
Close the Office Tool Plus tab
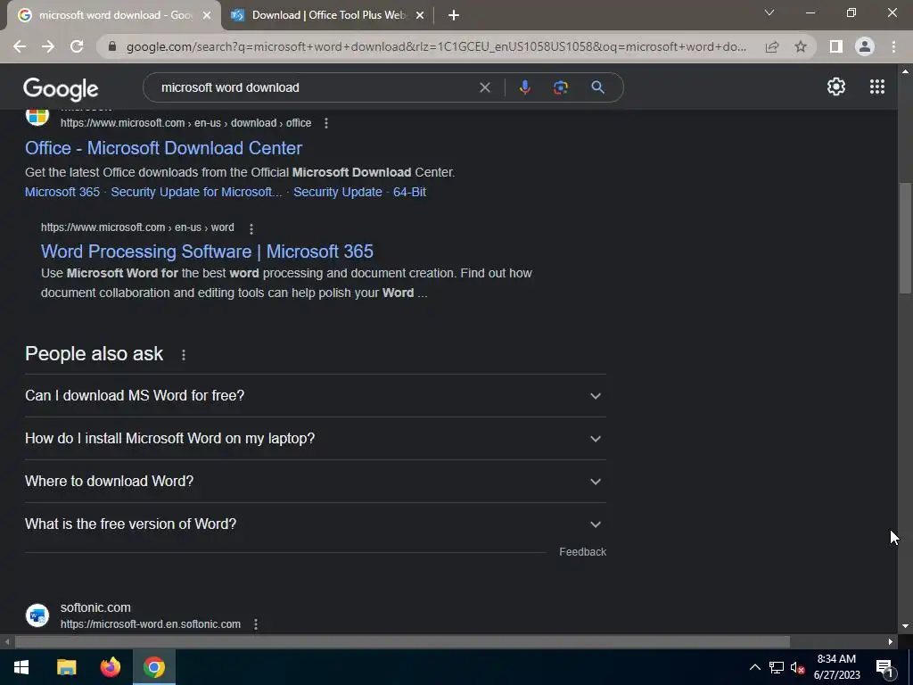click(x=419, y=16)
